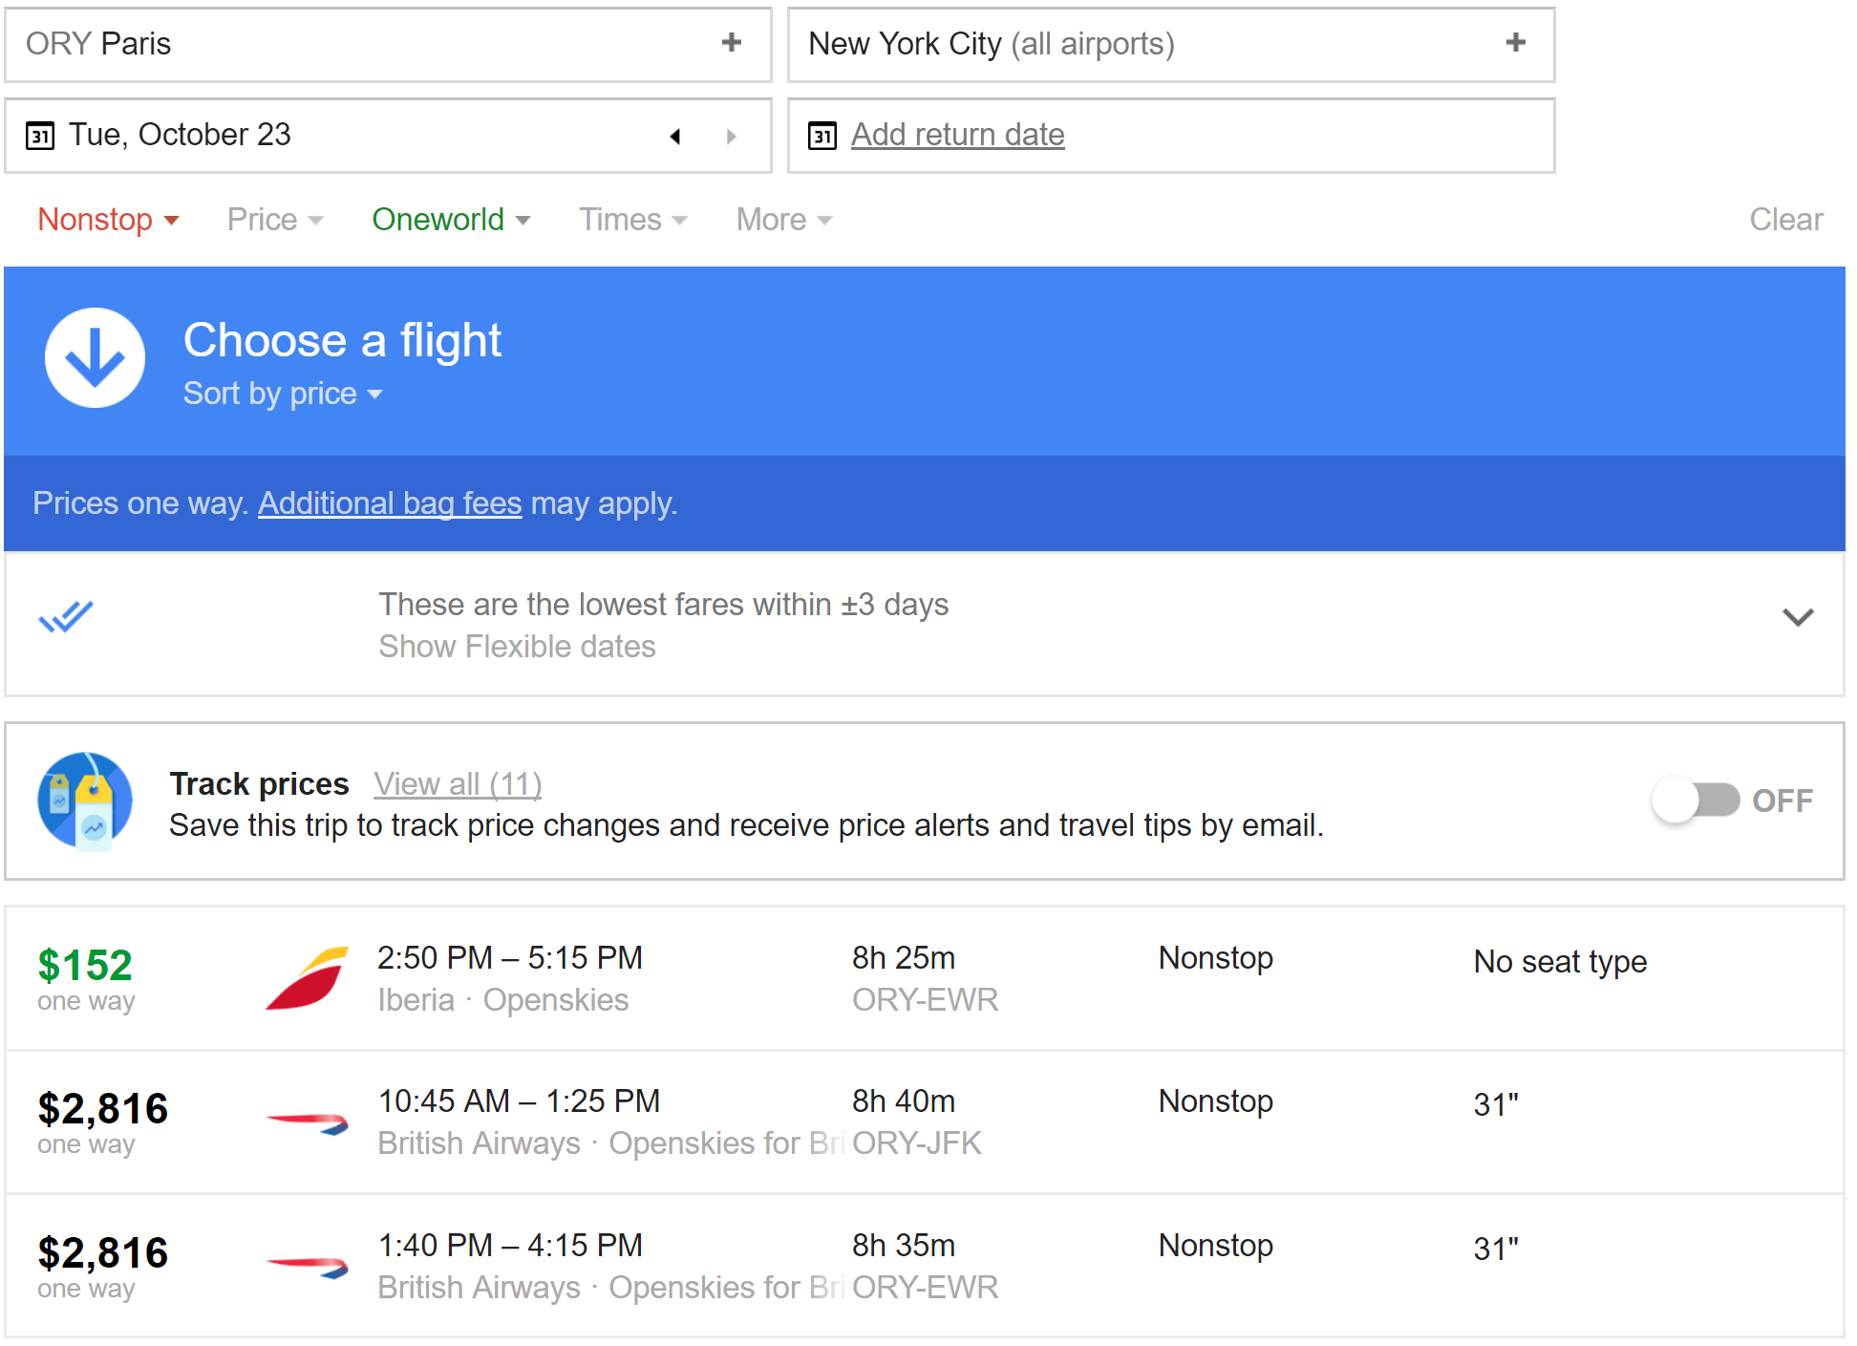Turn on the Track prices switch
Image resolution: width=1857 pixels, height=1346 pixels.
(x=1696, y=801)
